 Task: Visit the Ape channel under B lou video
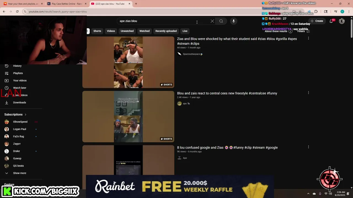click(185, 158)
